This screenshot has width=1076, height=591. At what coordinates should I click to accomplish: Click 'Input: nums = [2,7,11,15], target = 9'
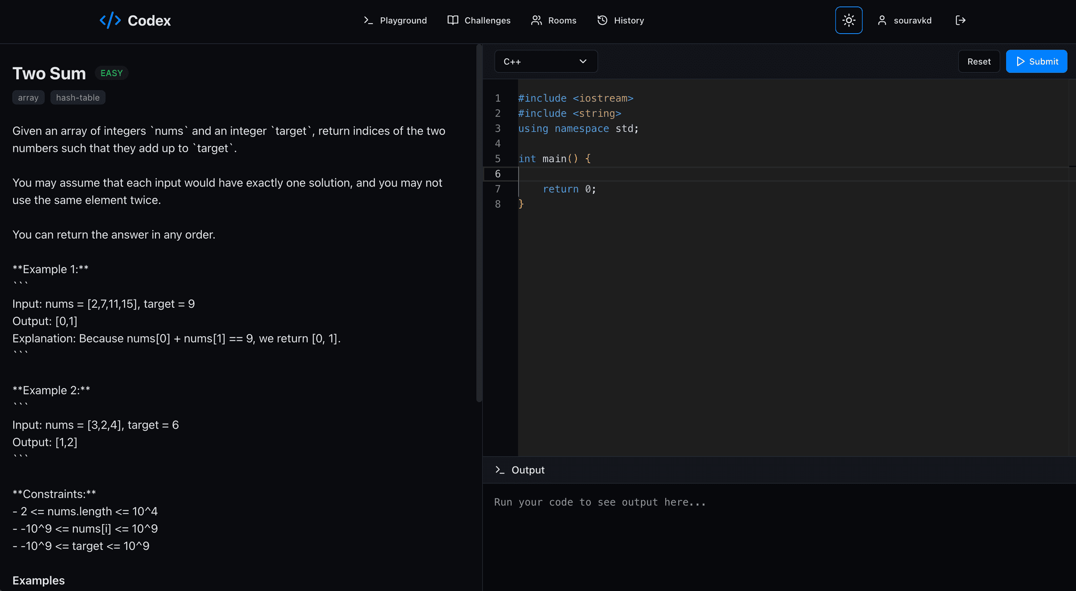click(x=104, y=304)
